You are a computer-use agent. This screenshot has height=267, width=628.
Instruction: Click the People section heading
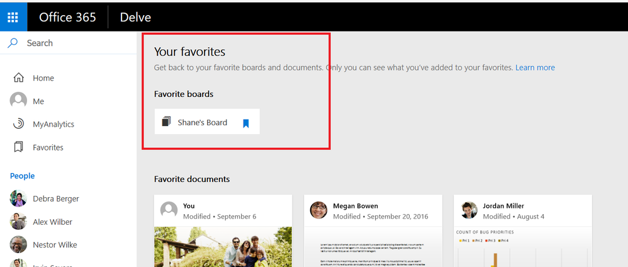(x=23, y=176)
